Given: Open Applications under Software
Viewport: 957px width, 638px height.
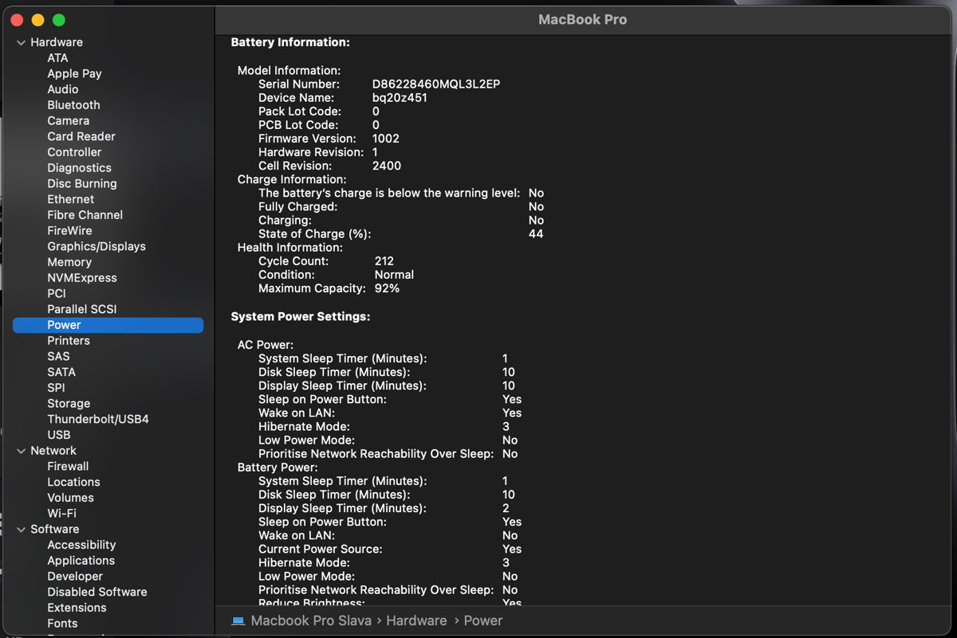Looking at the screenshot, I should 81,561.
